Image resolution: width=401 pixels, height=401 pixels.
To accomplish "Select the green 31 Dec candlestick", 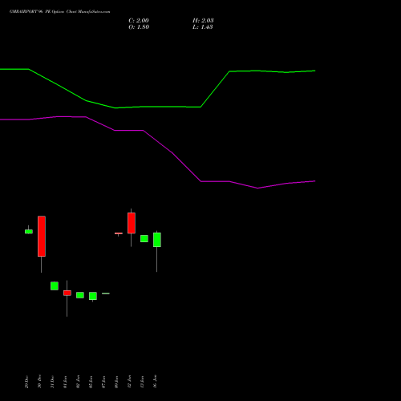I will click(x=55, y=286).
